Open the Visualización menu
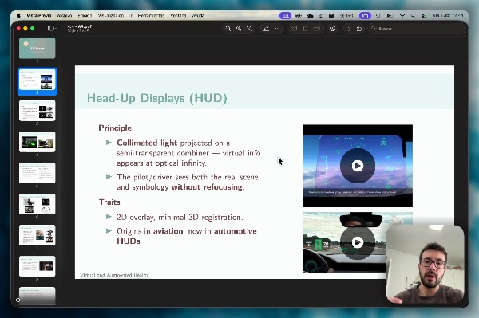Screen dimensions: 479x318 (111, 15)
